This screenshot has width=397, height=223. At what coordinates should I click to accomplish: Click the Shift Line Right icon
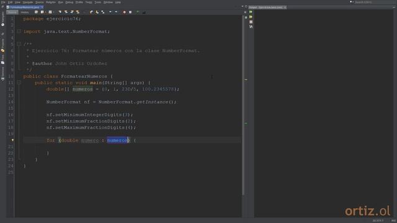pos(116,12)
